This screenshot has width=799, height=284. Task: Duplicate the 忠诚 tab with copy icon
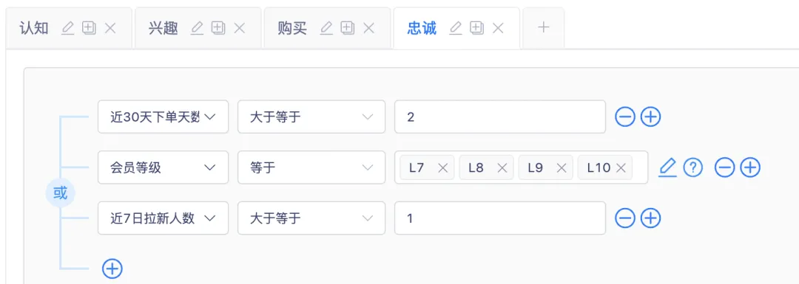coord(477,28)
